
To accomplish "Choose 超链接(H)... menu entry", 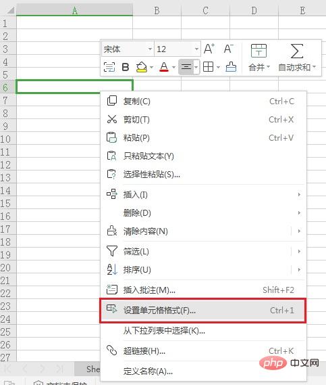I will coord(203,351).
